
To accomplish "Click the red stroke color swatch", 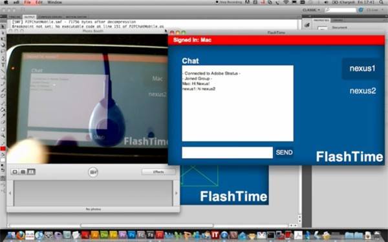I will (3, 149).
